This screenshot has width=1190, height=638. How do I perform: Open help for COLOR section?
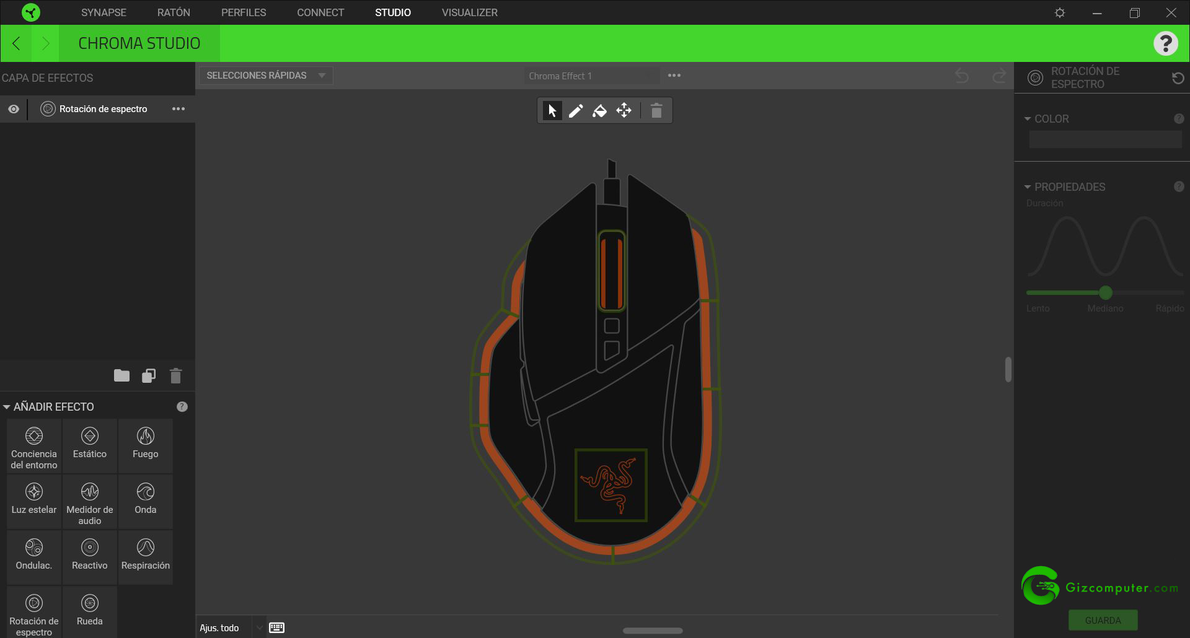tap(1179, 119)
